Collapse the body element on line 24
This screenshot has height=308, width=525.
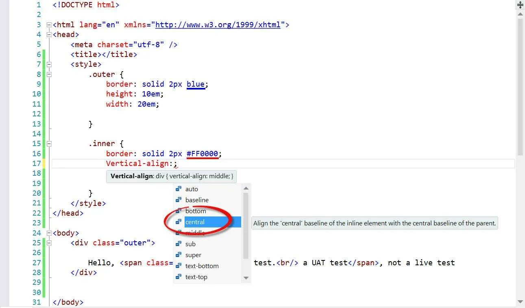49,233
